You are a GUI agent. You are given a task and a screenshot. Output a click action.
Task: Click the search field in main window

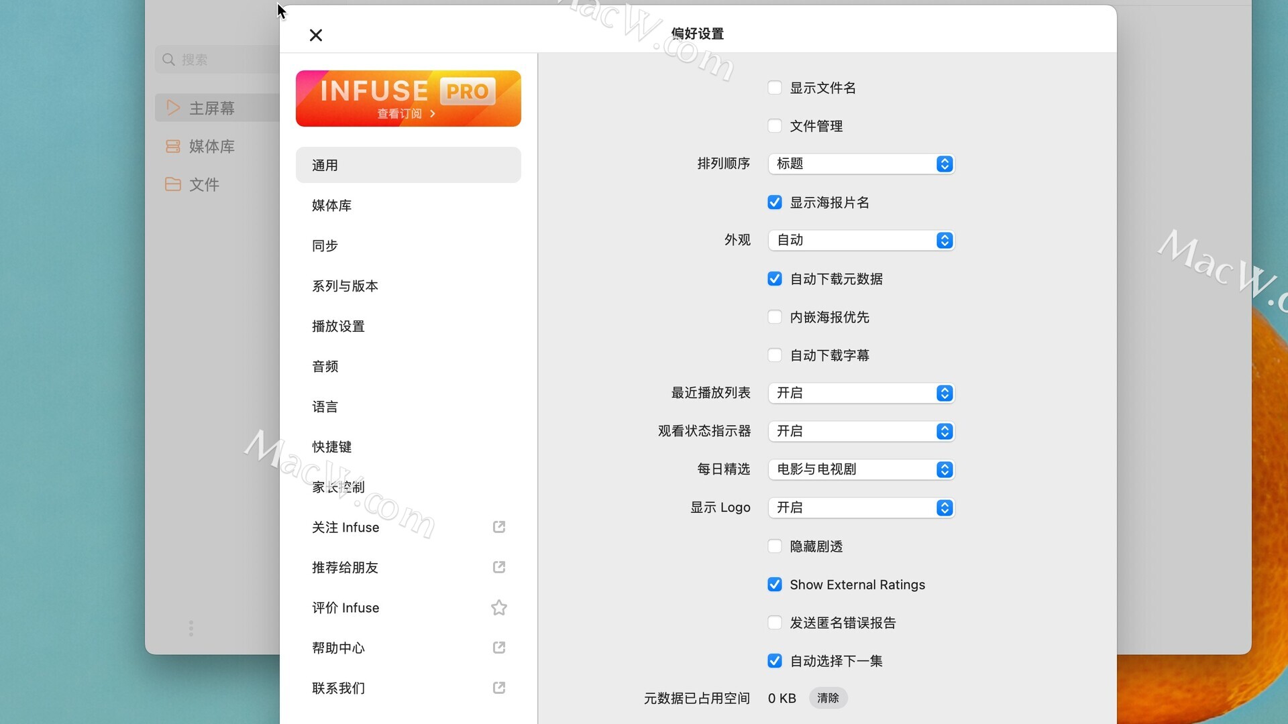coord(217,60)
